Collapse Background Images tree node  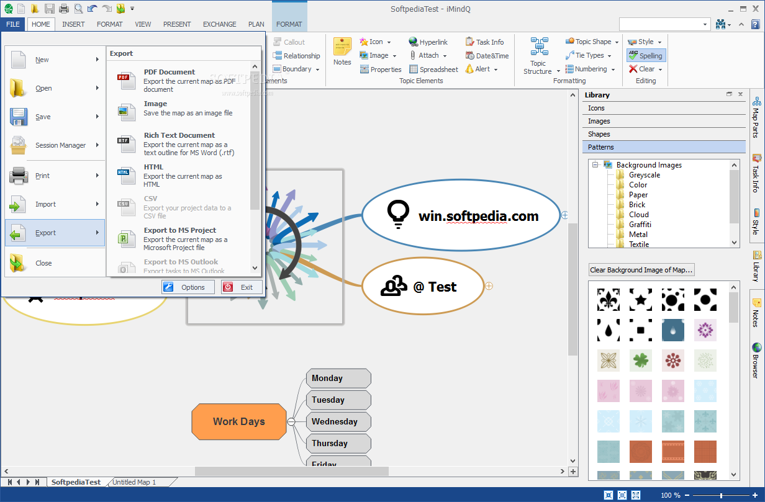(595, 164)
